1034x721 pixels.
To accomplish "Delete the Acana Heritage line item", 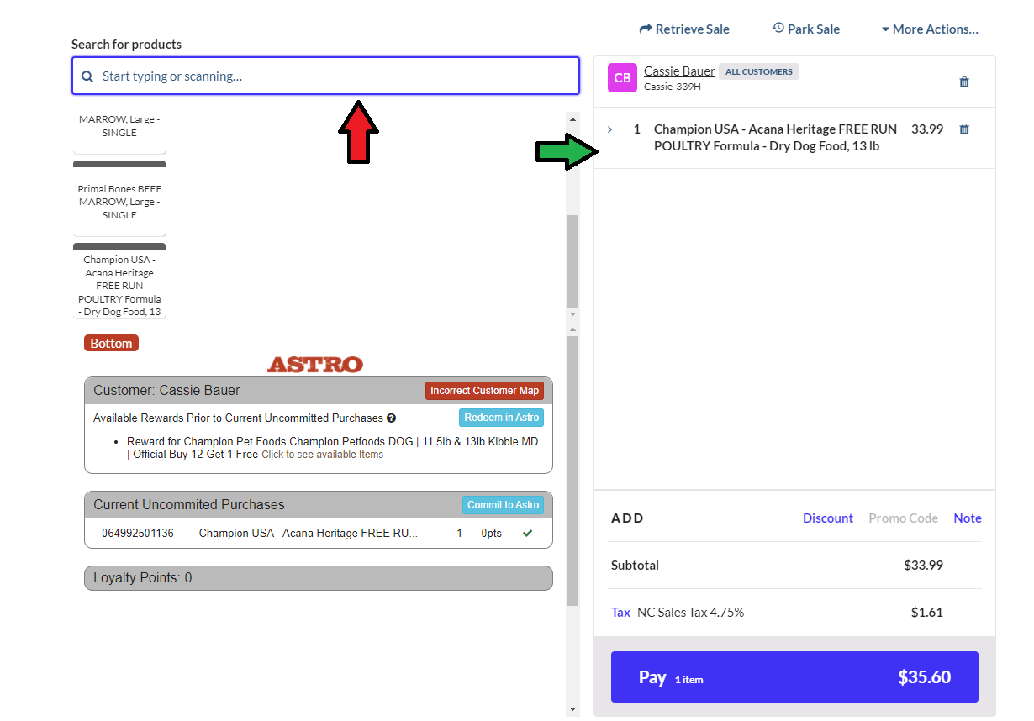I will click(x=964, y=129).
